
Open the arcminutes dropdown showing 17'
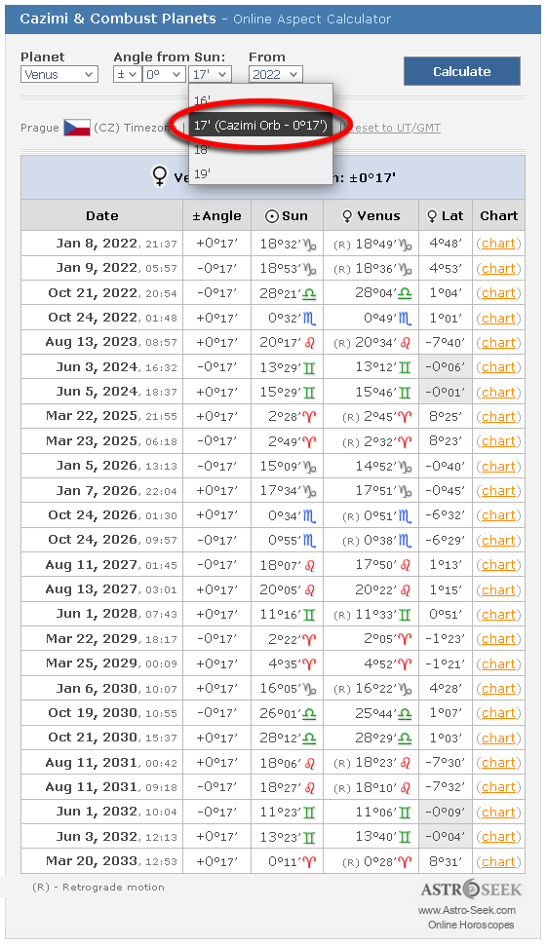tap(210, 74)
